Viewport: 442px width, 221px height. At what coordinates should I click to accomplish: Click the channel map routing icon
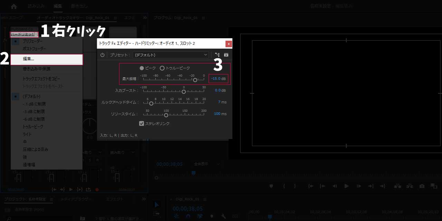tap(217, 55)
